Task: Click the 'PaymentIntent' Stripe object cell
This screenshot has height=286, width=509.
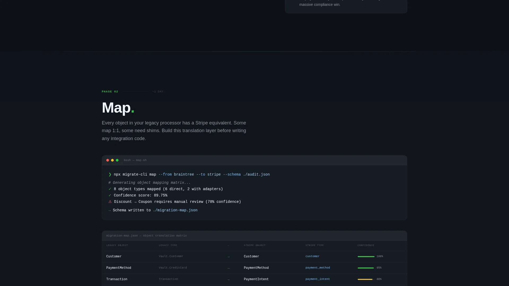Action: click(256, 279)
